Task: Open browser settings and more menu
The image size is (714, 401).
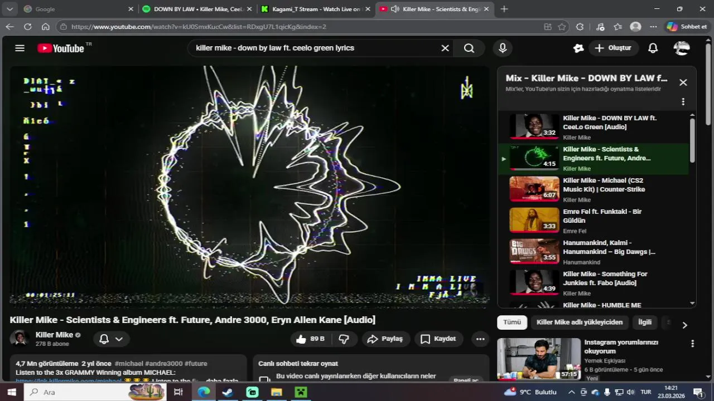Action: pyautogui.click(x=653, y=26)
